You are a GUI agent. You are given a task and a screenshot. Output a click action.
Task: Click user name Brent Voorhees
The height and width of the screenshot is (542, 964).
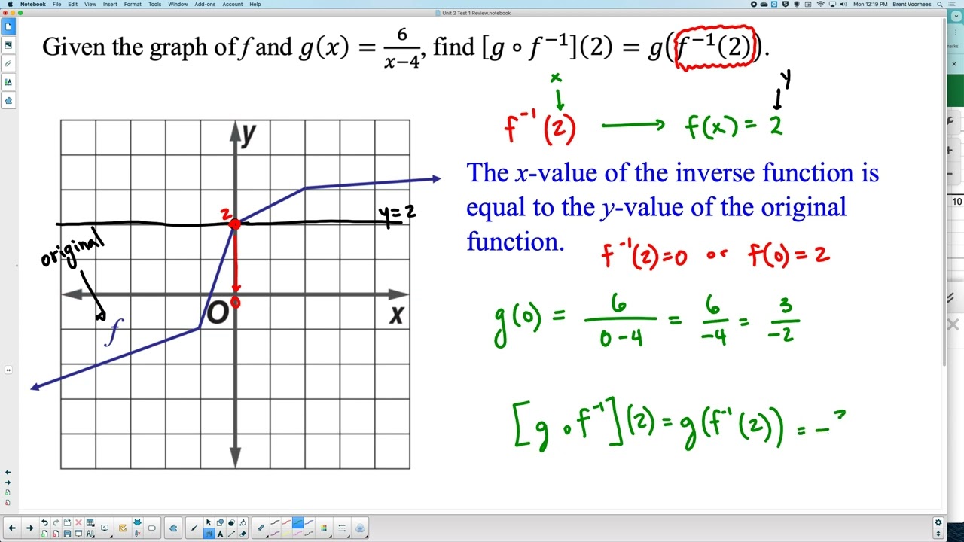pos(912,4)
